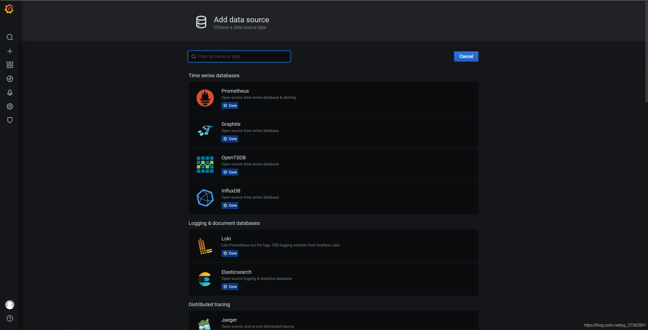Open the Dashboards grid icon
The width and height of the screenshot is (648, 330).
click(10, 65)
